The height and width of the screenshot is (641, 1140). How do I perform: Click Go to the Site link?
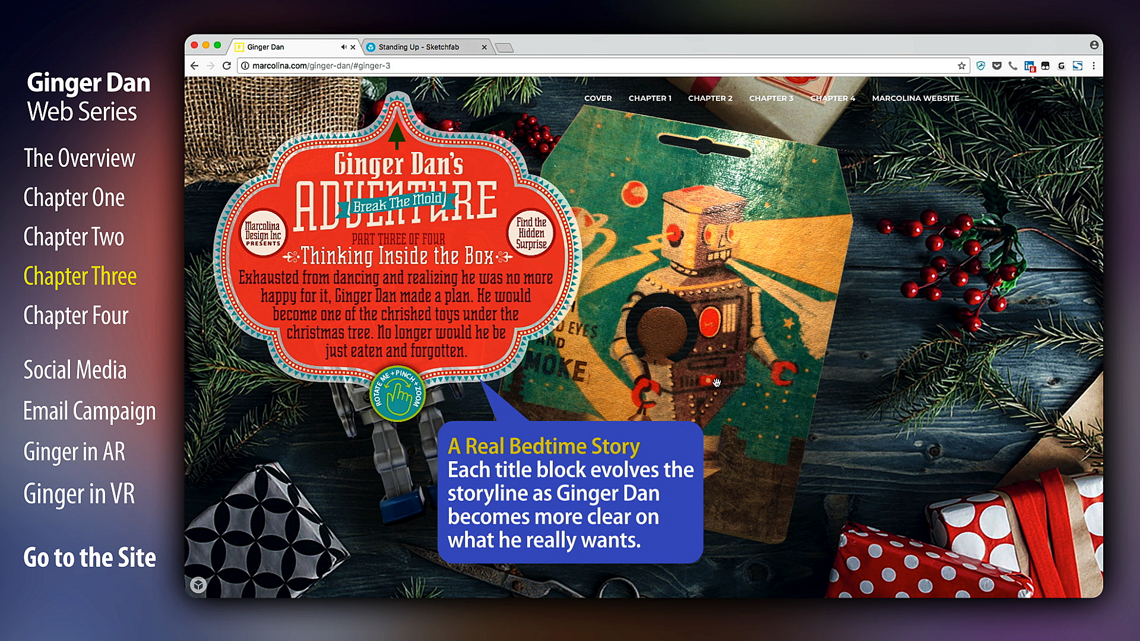click(x=90, y=557)
